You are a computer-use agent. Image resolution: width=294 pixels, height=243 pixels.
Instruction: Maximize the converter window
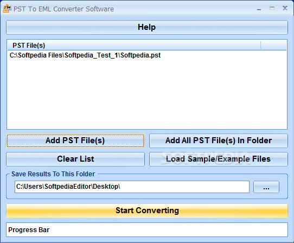(272, 9)
